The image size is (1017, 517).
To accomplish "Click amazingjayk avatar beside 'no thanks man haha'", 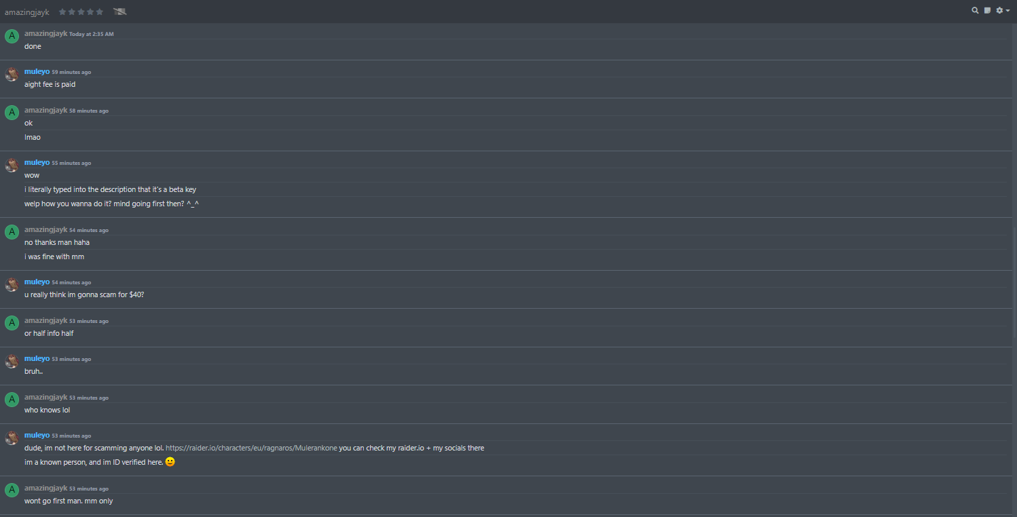I will click(12, 232).
